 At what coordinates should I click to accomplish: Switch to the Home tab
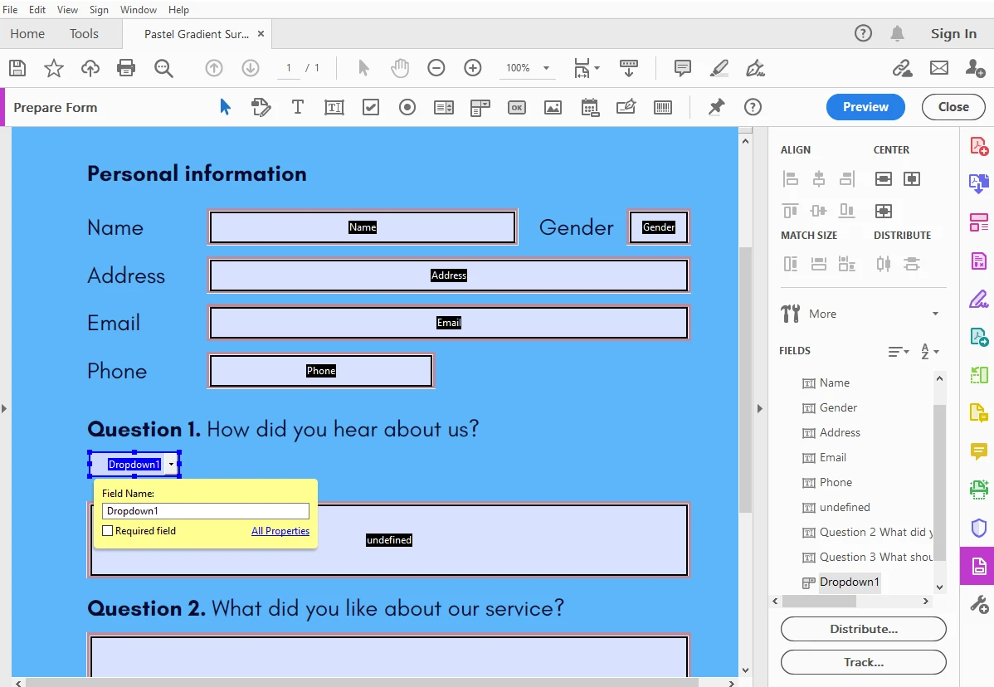27,33
